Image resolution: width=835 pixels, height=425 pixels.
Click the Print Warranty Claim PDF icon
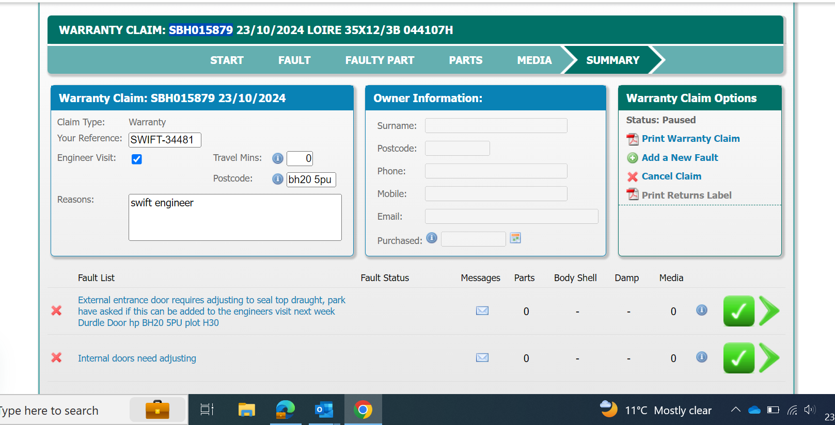coord(633,139)
